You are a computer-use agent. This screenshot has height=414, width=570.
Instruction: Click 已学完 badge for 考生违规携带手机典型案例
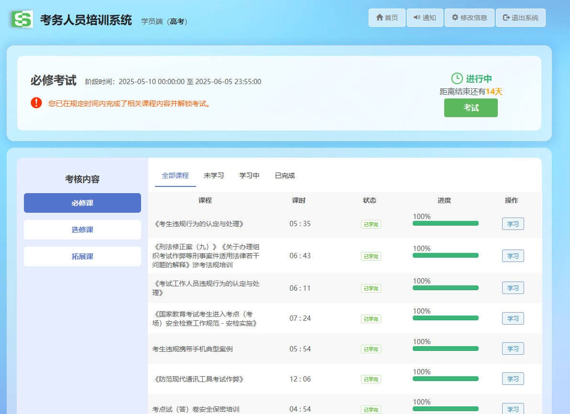pos(371,349)
